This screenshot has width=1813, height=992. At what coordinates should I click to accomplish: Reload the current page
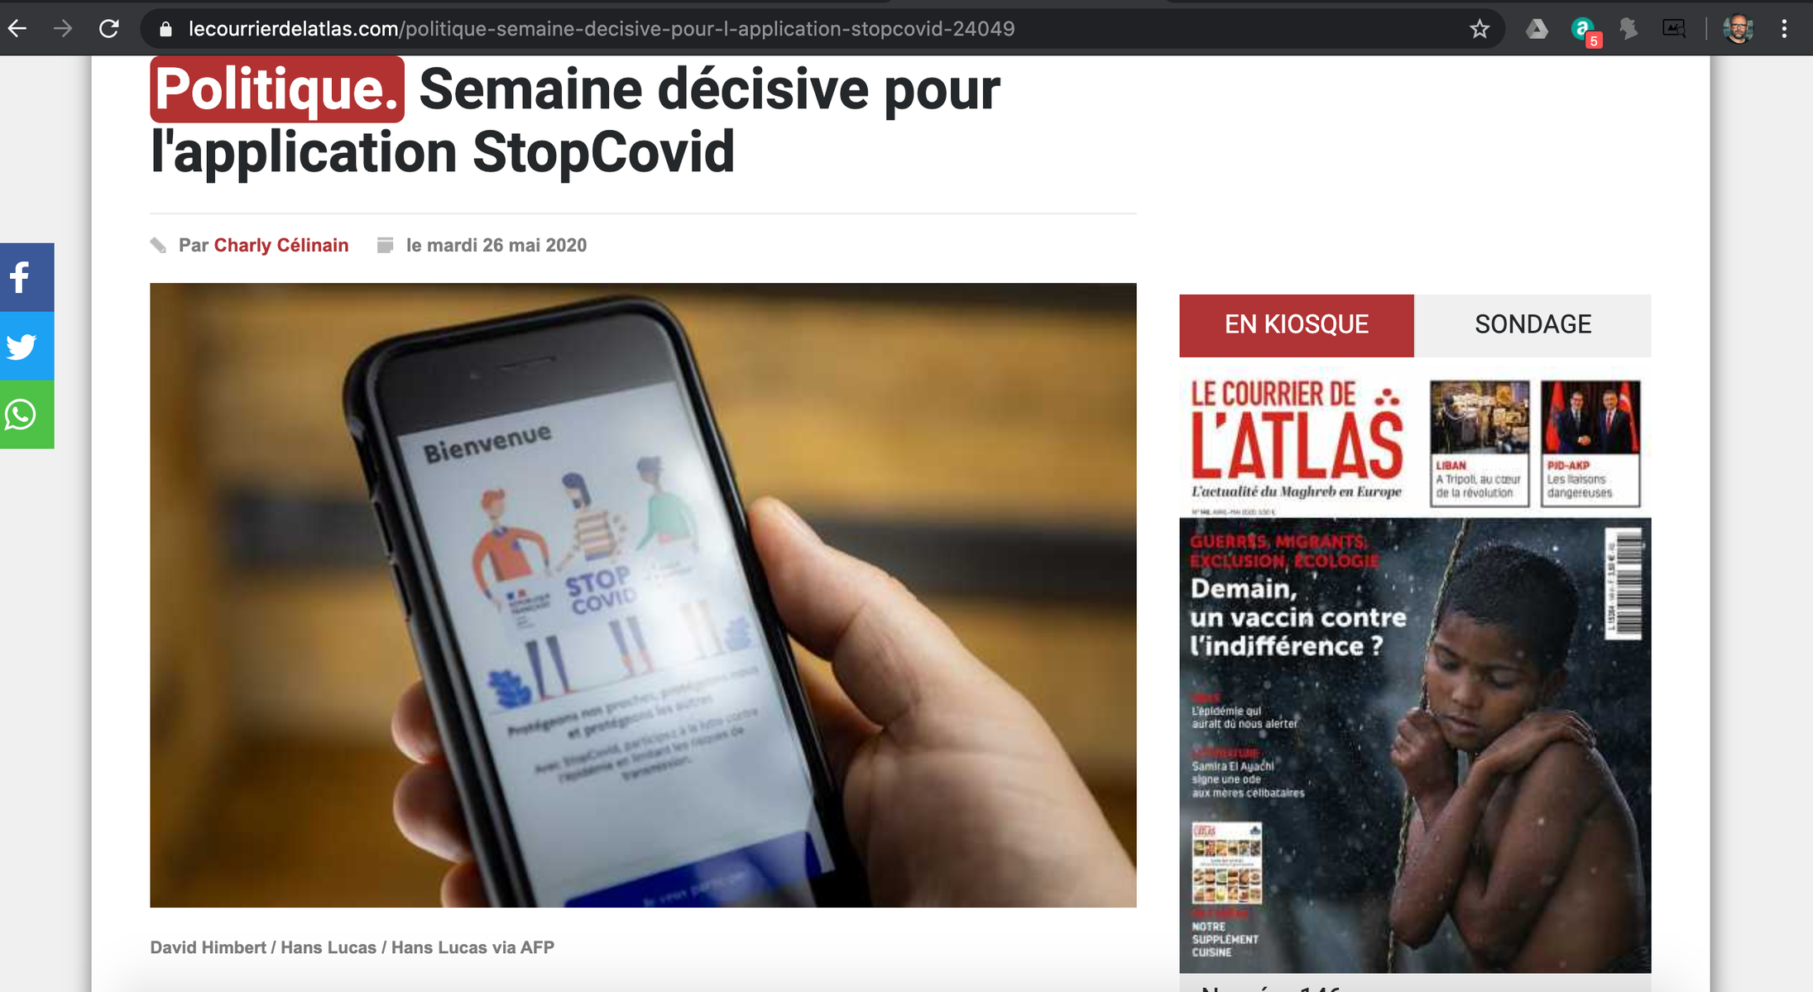coord(109,29)
